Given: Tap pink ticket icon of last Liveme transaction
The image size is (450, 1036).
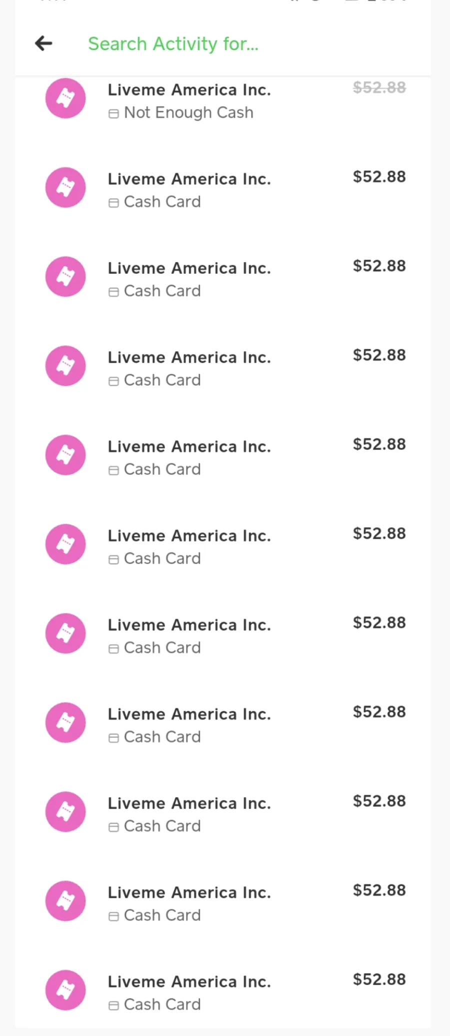Looking at the screenshot, I should [x=65, y=990].
